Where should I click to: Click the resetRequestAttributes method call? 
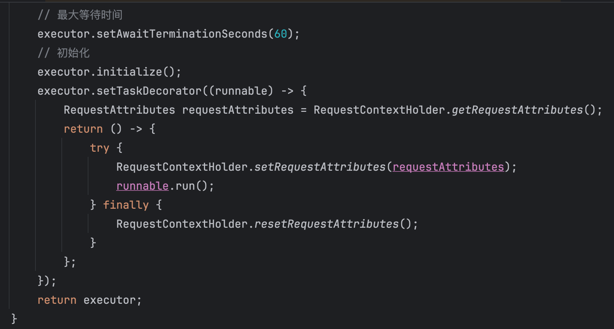326,224
